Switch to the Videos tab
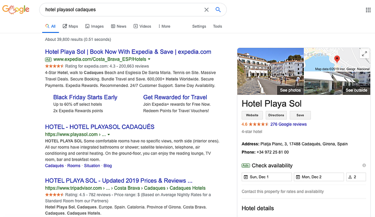Image resolution: width=375 pixels, height=217 pixels. (142, 26)
